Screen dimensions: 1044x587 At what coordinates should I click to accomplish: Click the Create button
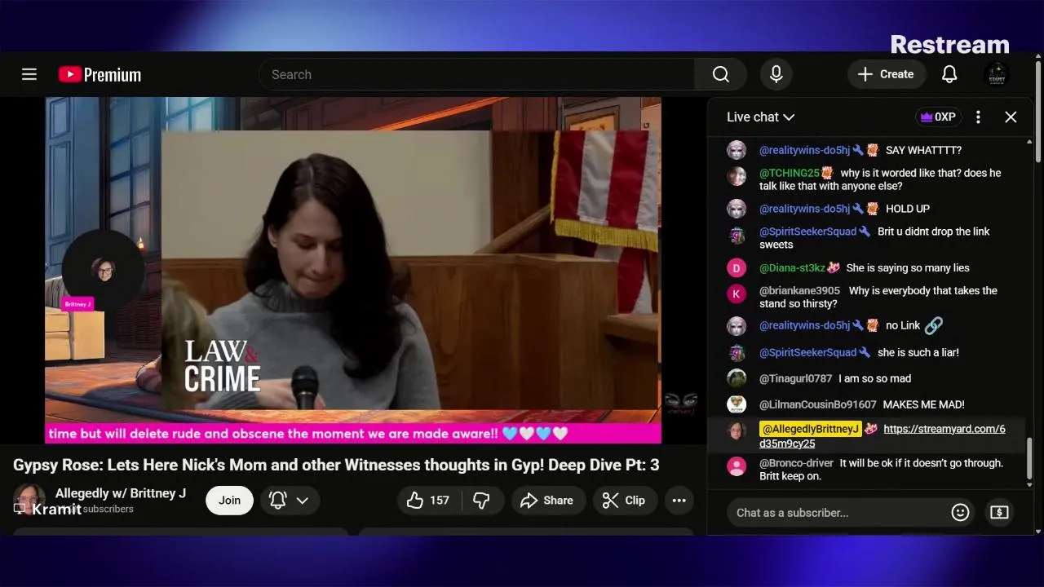pos(886,74)
